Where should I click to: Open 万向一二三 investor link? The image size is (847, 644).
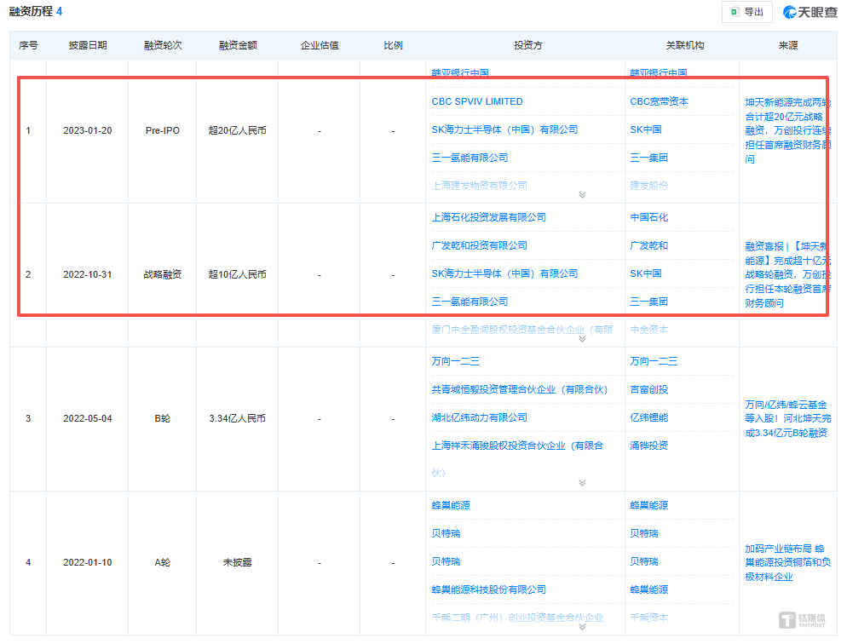(x=455, y=361)
